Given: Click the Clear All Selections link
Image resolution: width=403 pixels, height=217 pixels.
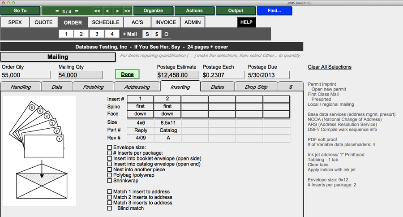Looking at the screenshot, I should [330, 67].
